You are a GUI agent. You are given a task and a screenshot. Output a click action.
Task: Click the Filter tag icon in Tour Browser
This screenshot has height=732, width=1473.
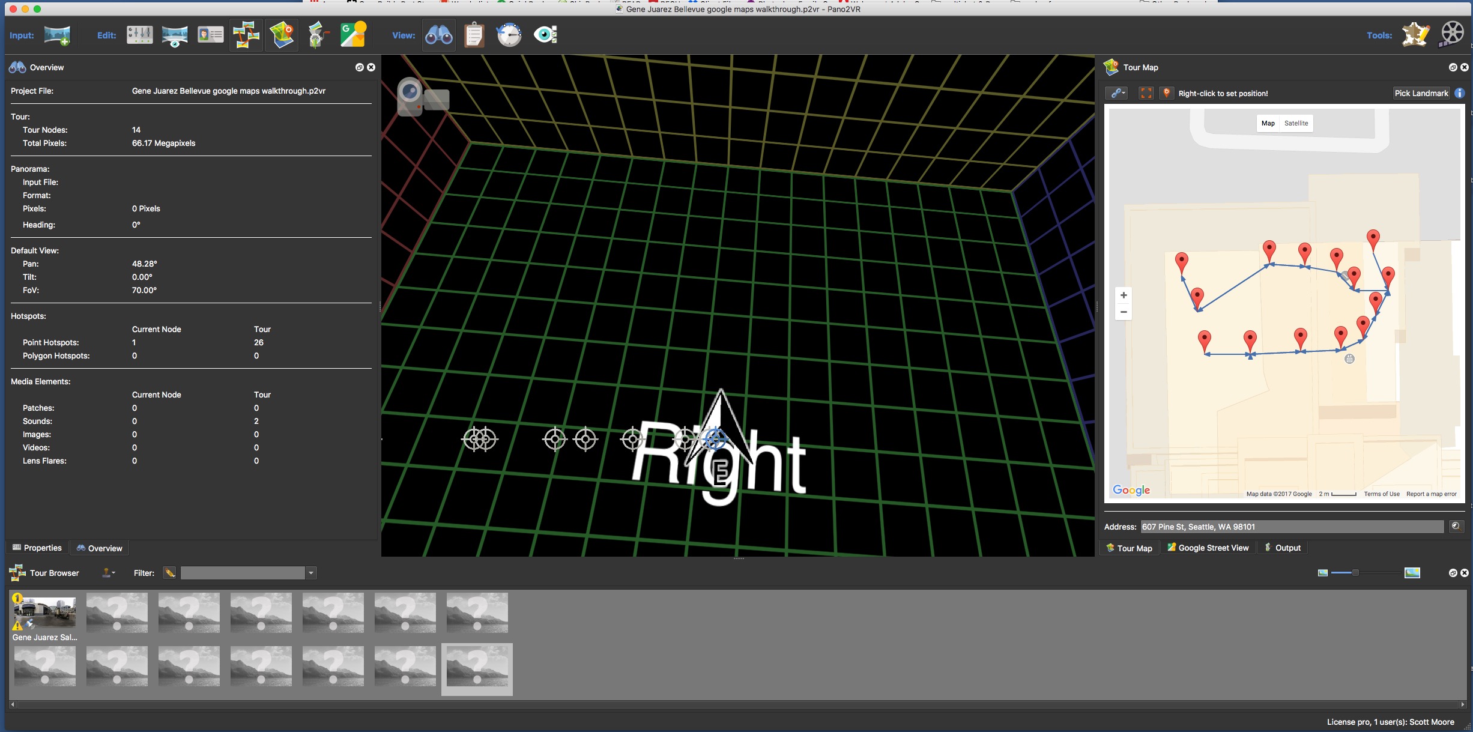point(170,573)
